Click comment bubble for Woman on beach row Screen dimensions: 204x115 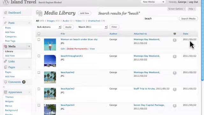(x=175, y=40)
